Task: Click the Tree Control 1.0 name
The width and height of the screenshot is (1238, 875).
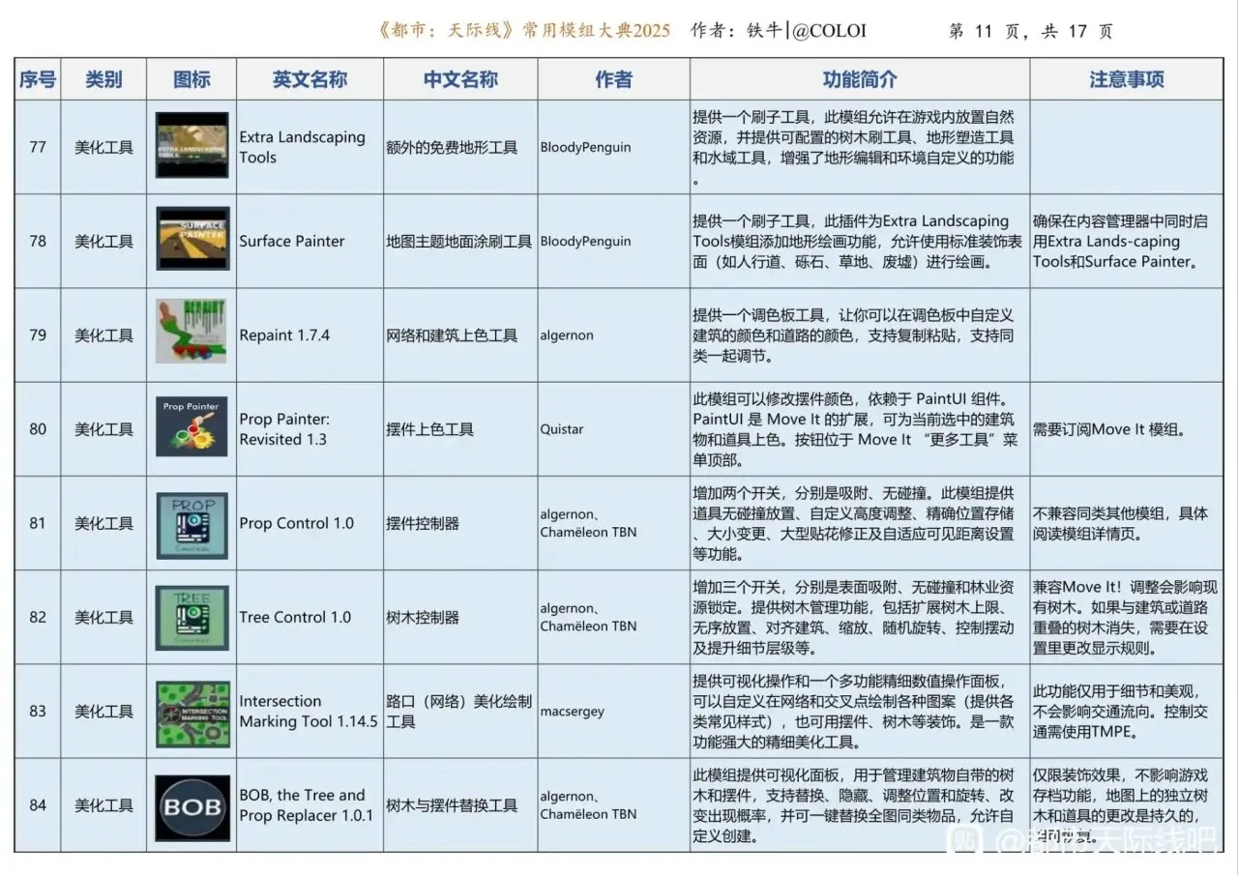Action: [x=295, y=617]
